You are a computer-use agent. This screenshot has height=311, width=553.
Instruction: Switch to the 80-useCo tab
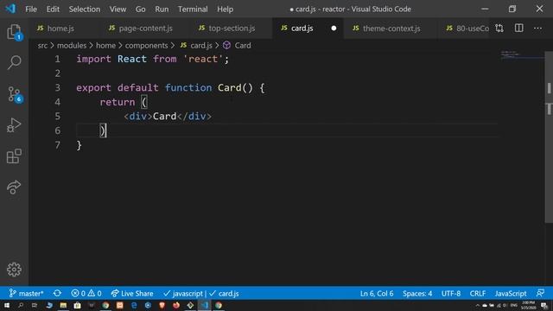point(467,29)
